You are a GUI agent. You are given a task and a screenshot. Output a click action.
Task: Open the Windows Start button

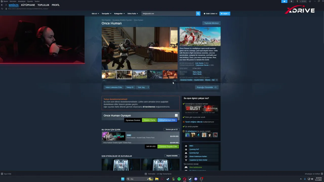[x=123, y=179]
